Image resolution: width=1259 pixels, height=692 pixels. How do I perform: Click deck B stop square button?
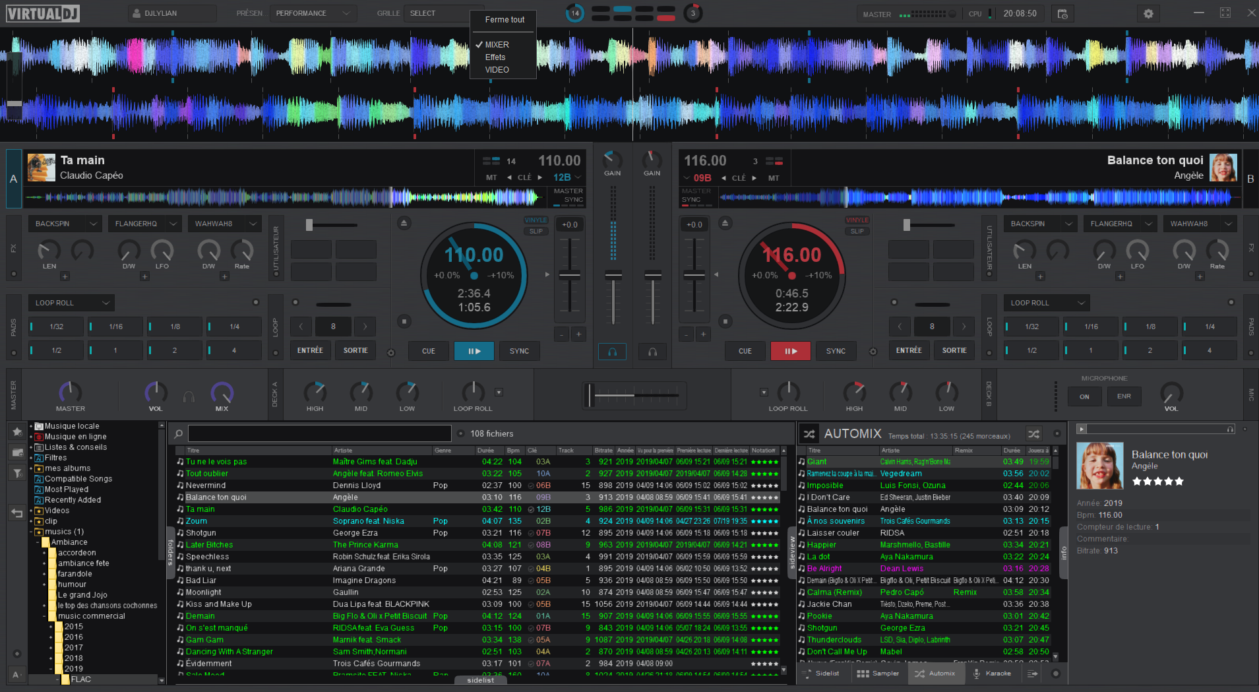tap(725, 321)
